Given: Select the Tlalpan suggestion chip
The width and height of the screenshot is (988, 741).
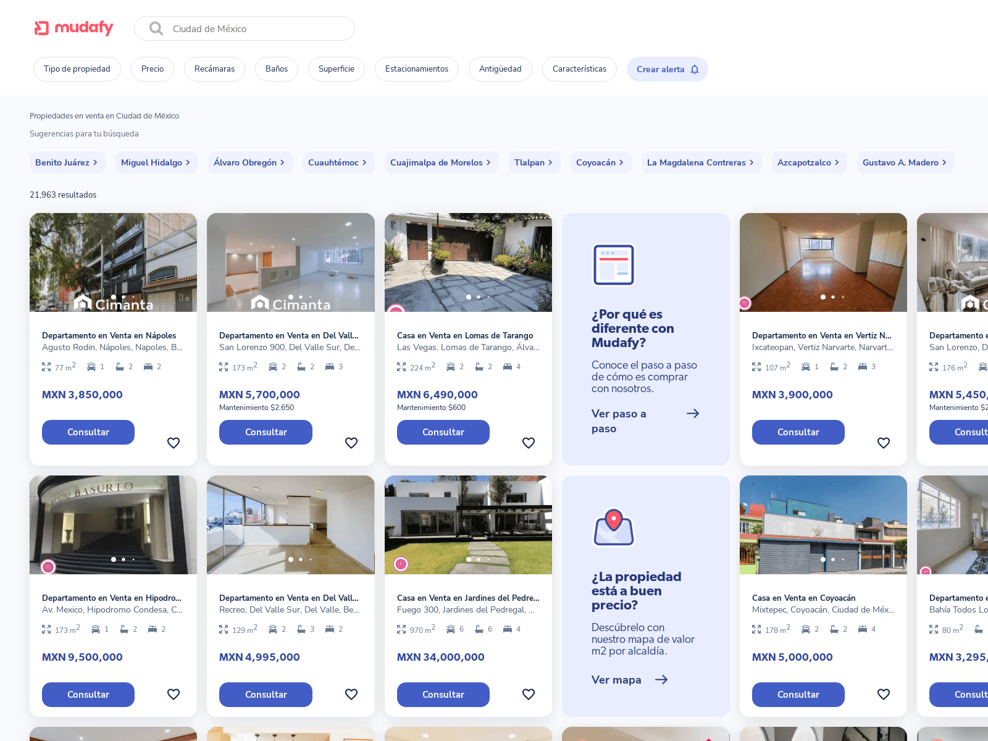Looking at the screenshot, I should [x=535, y=162].
